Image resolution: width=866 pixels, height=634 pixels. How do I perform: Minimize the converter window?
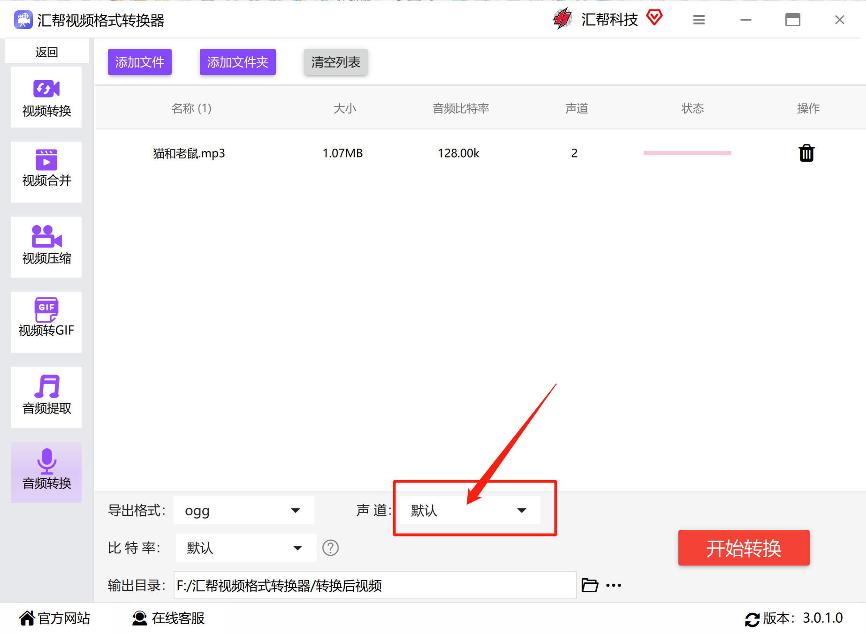pyautogui.click(x=746, y=20)
